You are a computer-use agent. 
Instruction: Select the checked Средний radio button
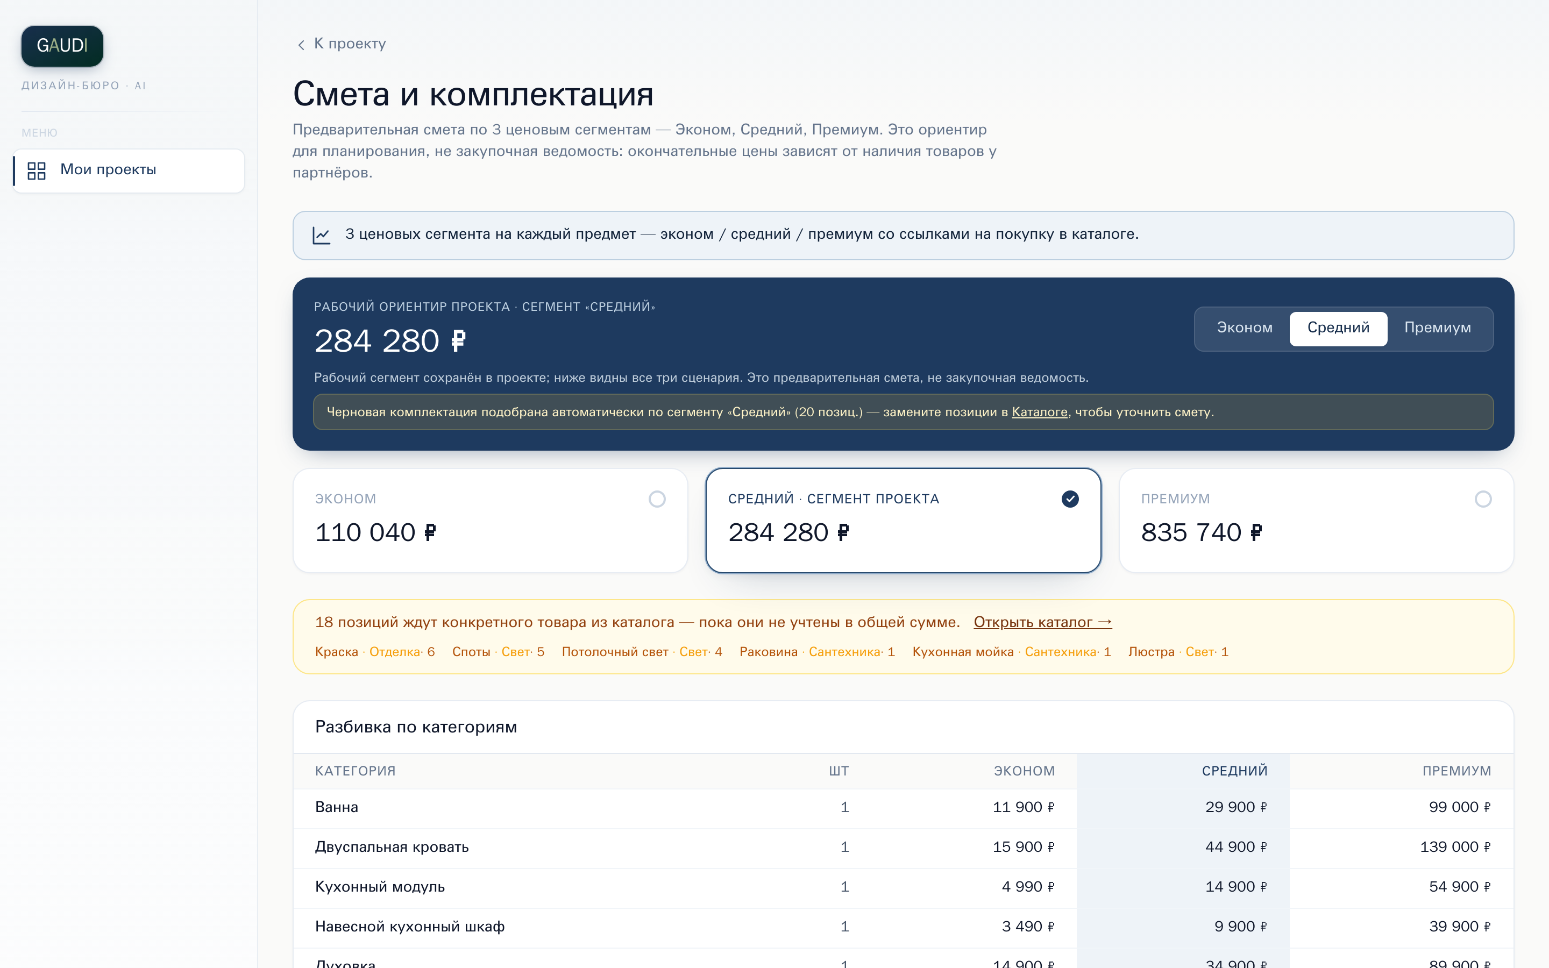click(1070, 500)
